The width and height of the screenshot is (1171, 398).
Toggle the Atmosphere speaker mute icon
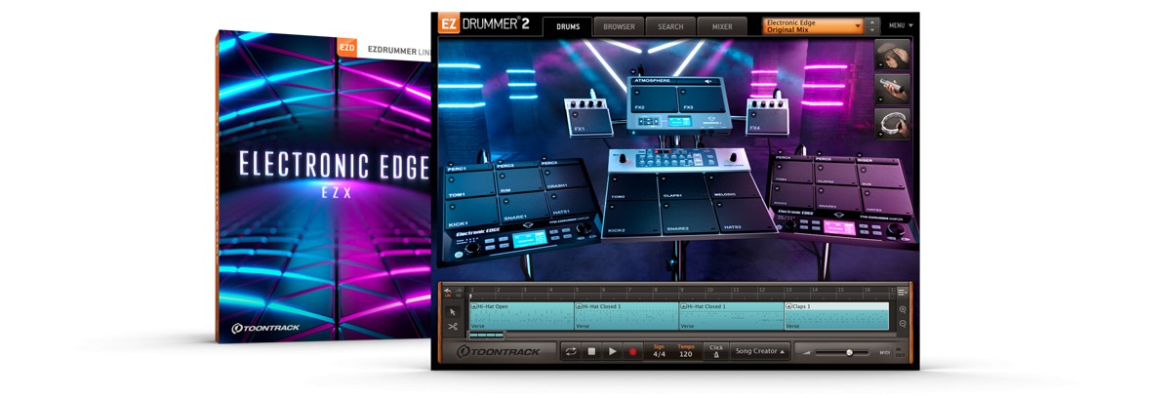click(709, 83)
